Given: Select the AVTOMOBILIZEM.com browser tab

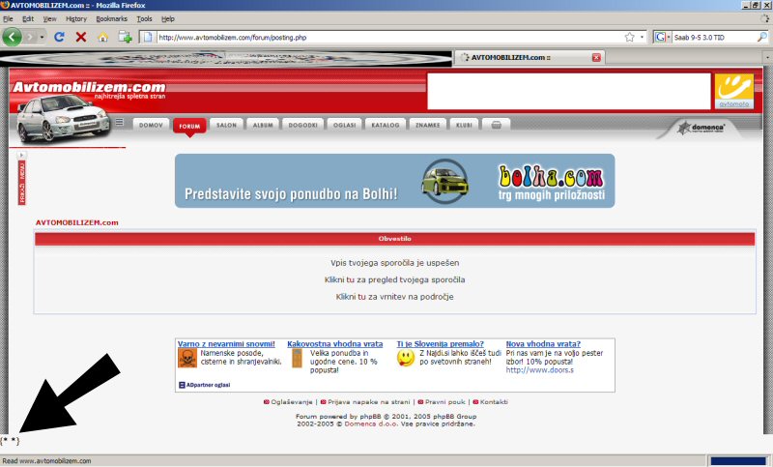Looking at the screenshot, I should tap(529, 57).
